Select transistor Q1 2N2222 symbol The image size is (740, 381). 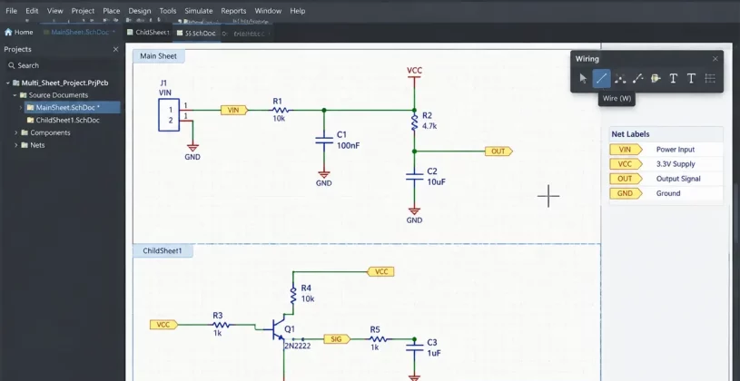pos(279,330)
